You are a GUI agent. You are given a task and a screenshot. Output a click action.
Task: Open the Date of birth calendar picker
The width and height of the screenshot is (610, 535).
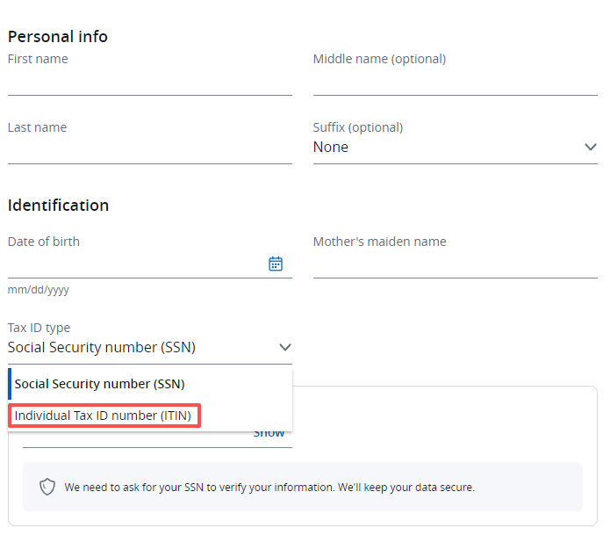coord(276,264)
